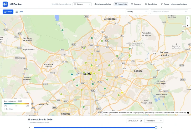
Task: Click the Pozuelo de Alarcón map label
Action: [x=49, y=65]
